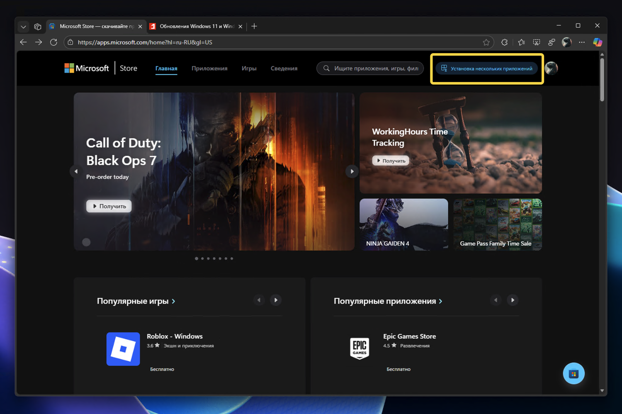Open the Популярные игры section link
The height and width of the screenshot is (414, 622).
pyautogui.click(x=136, y=301)
